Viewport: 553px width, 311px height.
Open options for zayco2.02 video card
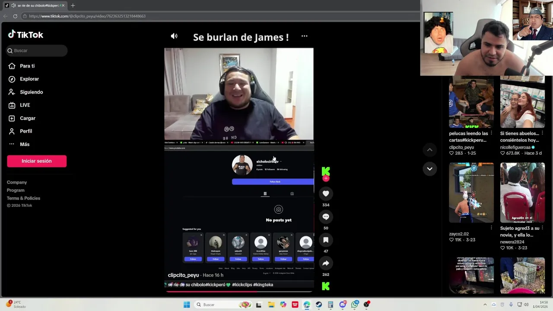pos(491,228)
